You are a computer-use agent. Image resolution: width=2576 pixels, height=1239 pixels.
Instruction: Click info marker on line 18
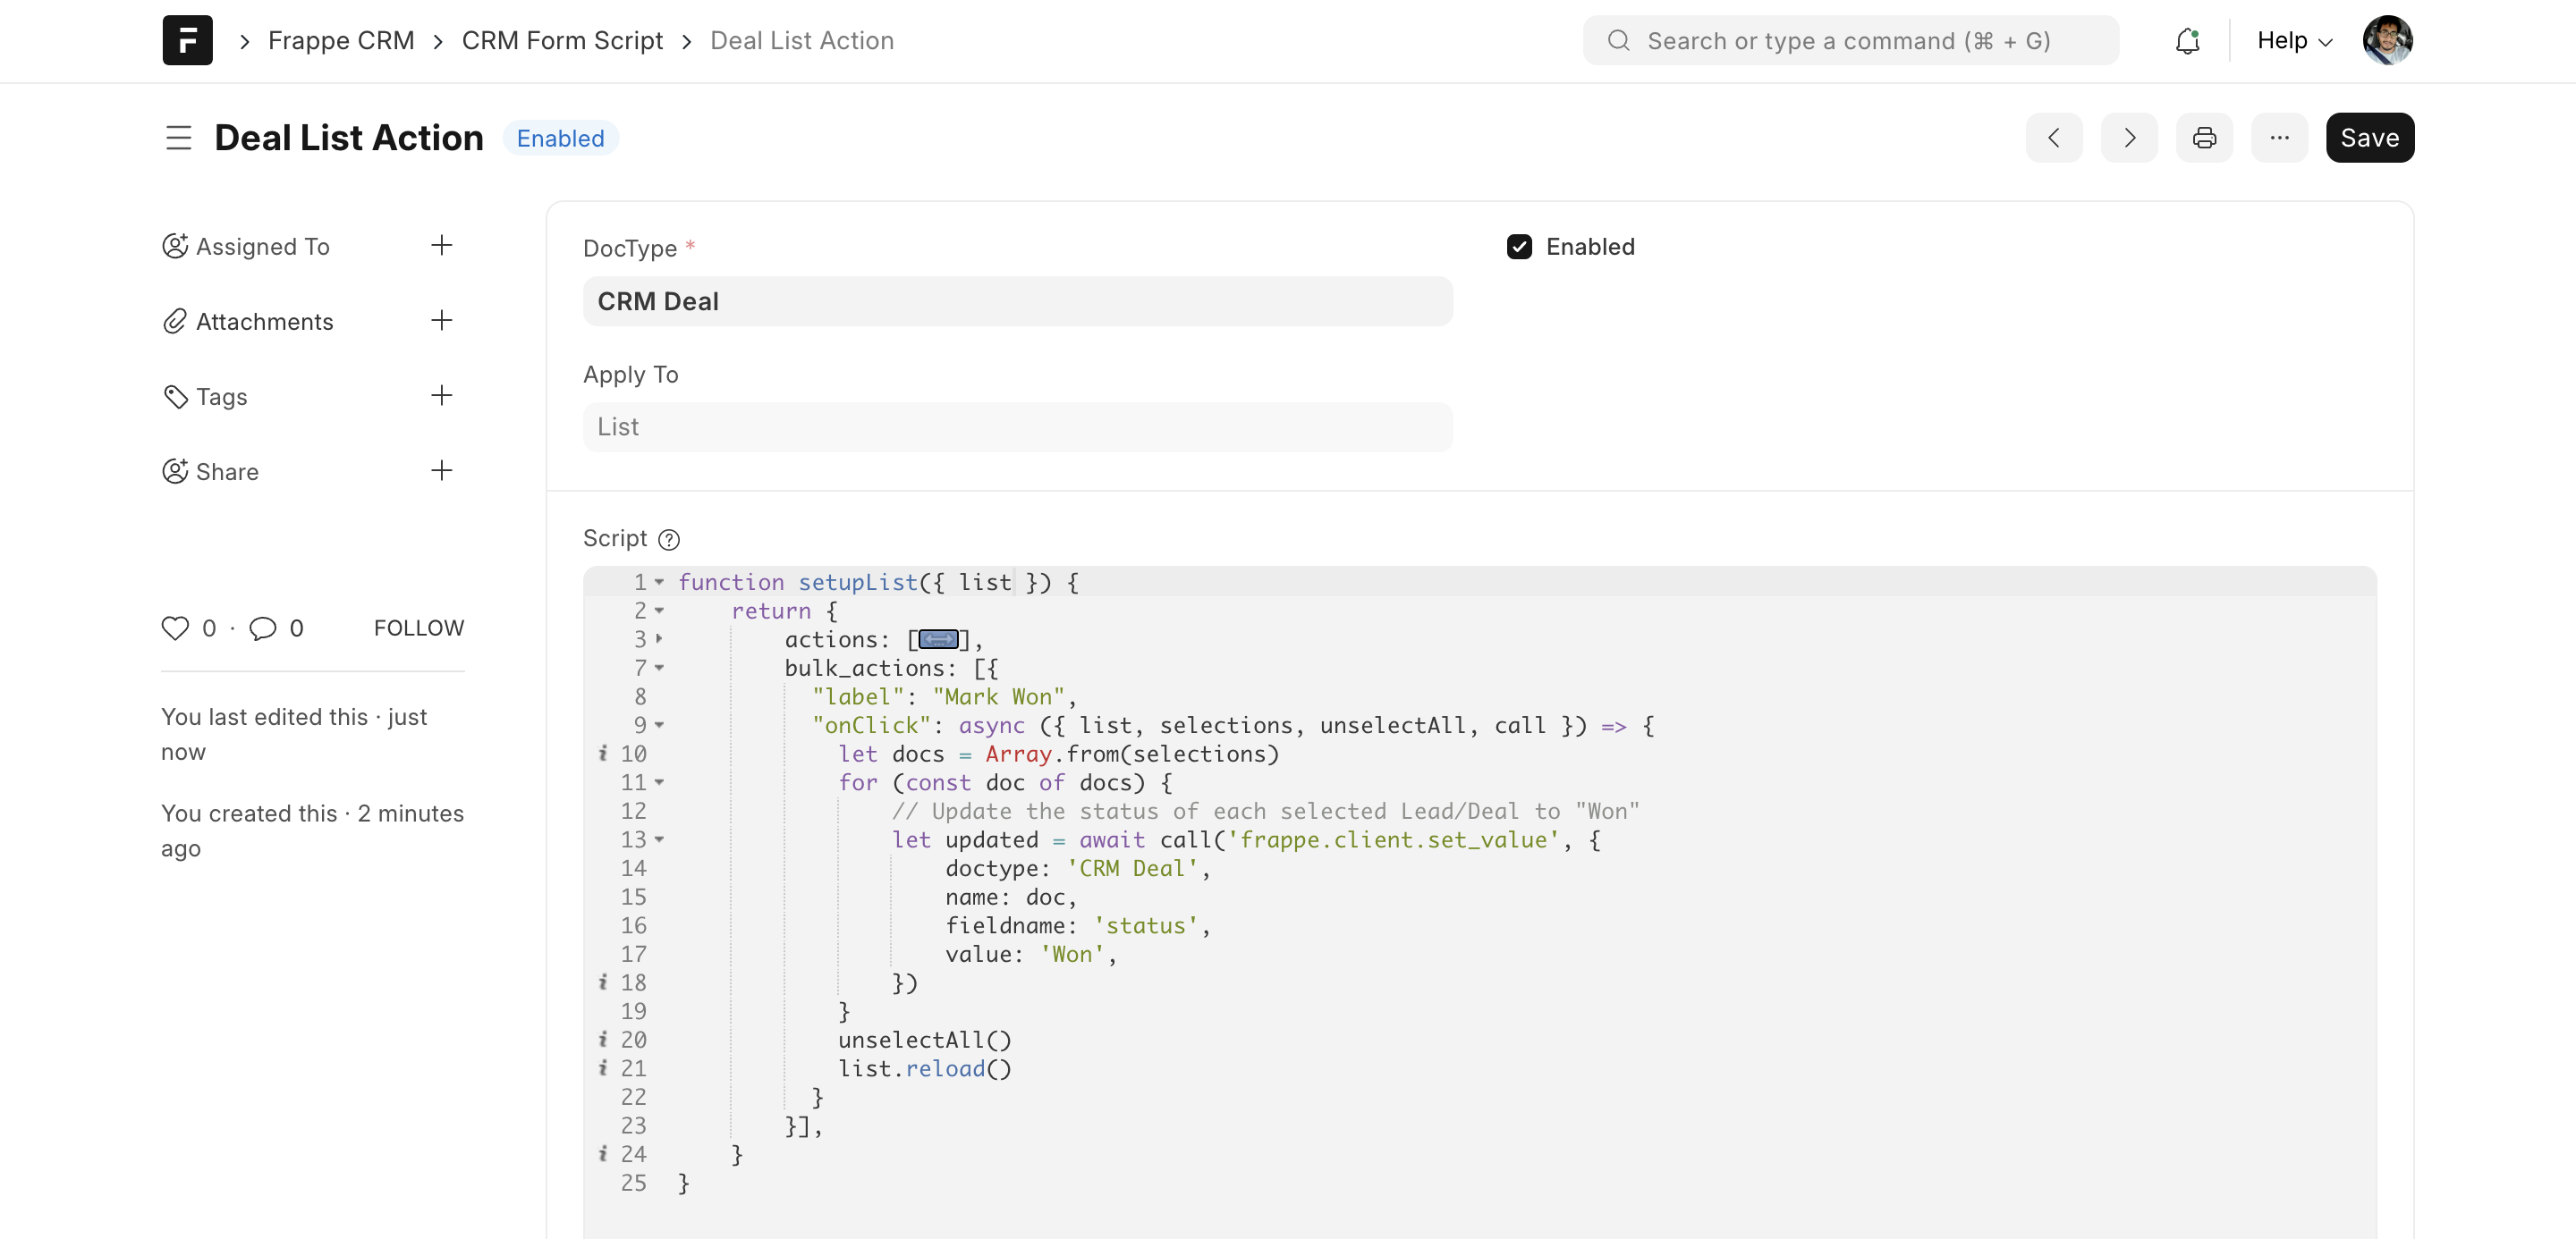tap(603, 982)
